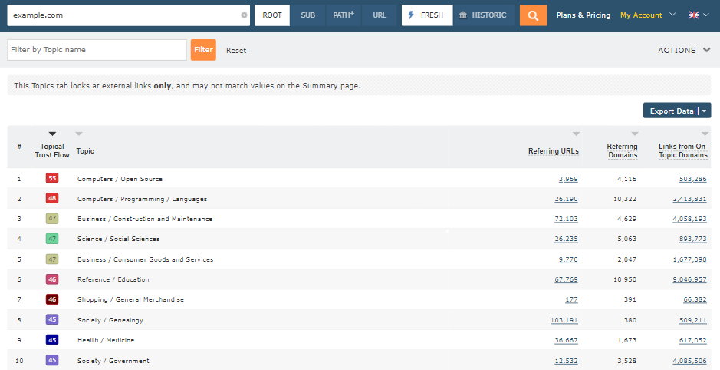Open the Plans & Pricing link
This screenshot has width=720, height=370.
pos(584,15)
